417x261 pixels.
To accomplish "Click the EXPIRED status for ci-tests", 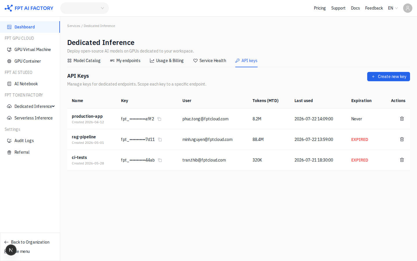I will coord(360,160).
